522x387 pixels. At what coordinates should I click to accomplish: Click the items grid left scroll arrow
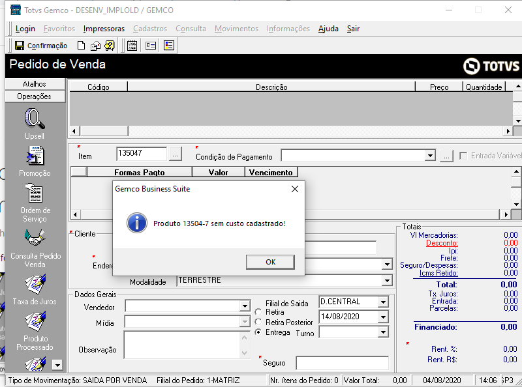click(x=74, y=132)
